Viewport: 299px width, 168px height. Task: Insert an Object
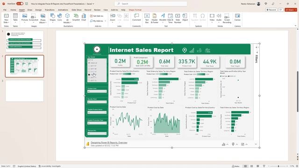(185, 17)
